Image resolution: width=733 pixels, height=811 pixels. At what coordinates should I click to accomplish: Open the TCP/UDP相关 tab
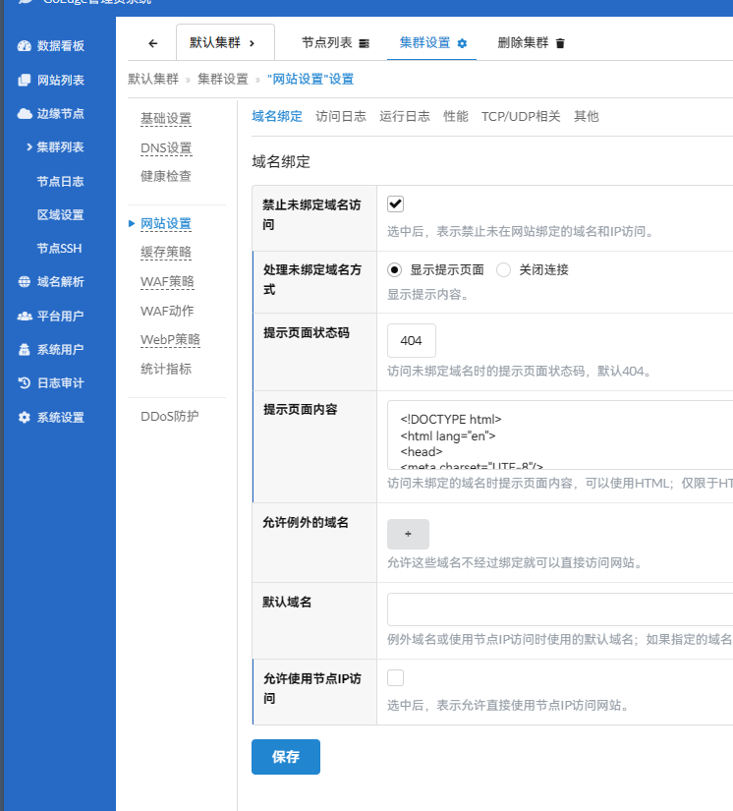click(x=521, y=116)
